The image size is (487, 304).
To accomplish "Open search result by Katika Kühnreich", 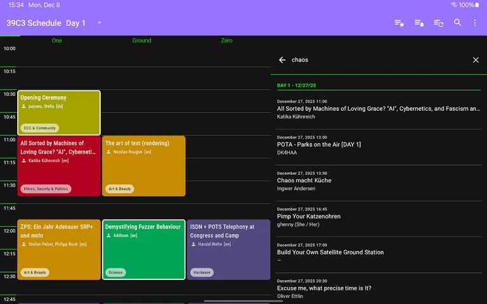I will tap(379, 109).
